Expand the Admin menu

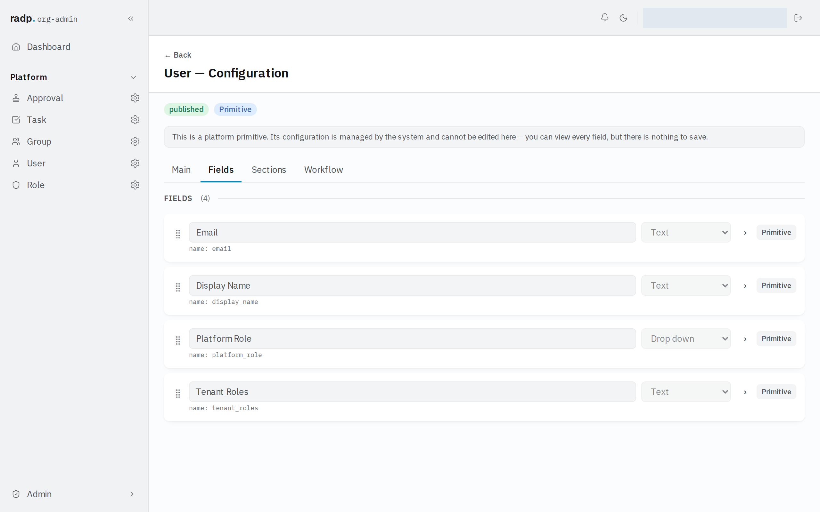pos(74,494)
